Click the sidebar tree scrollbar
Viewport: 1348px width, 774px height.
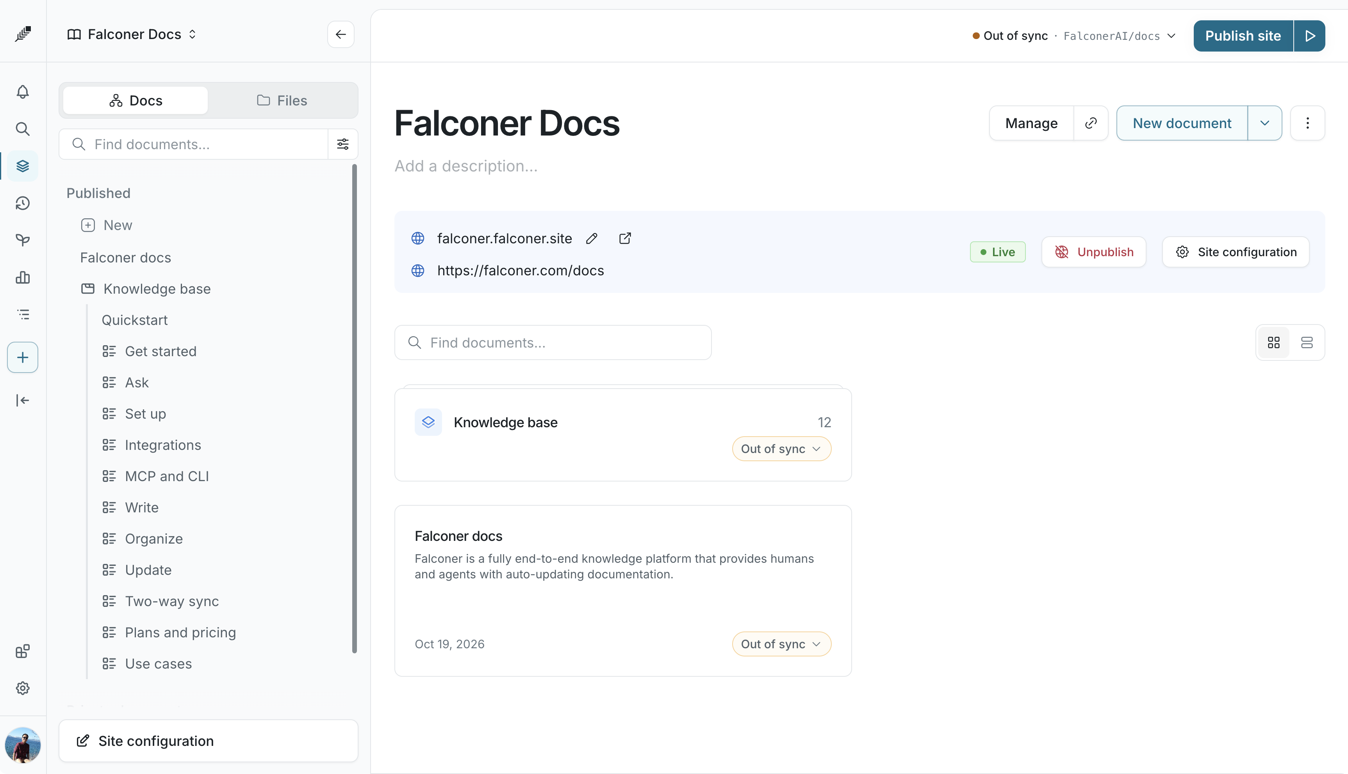point(355,408)
